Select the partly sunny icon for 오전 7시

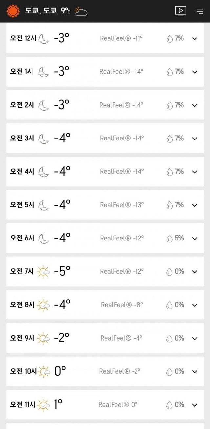click(x=42, y=271)
